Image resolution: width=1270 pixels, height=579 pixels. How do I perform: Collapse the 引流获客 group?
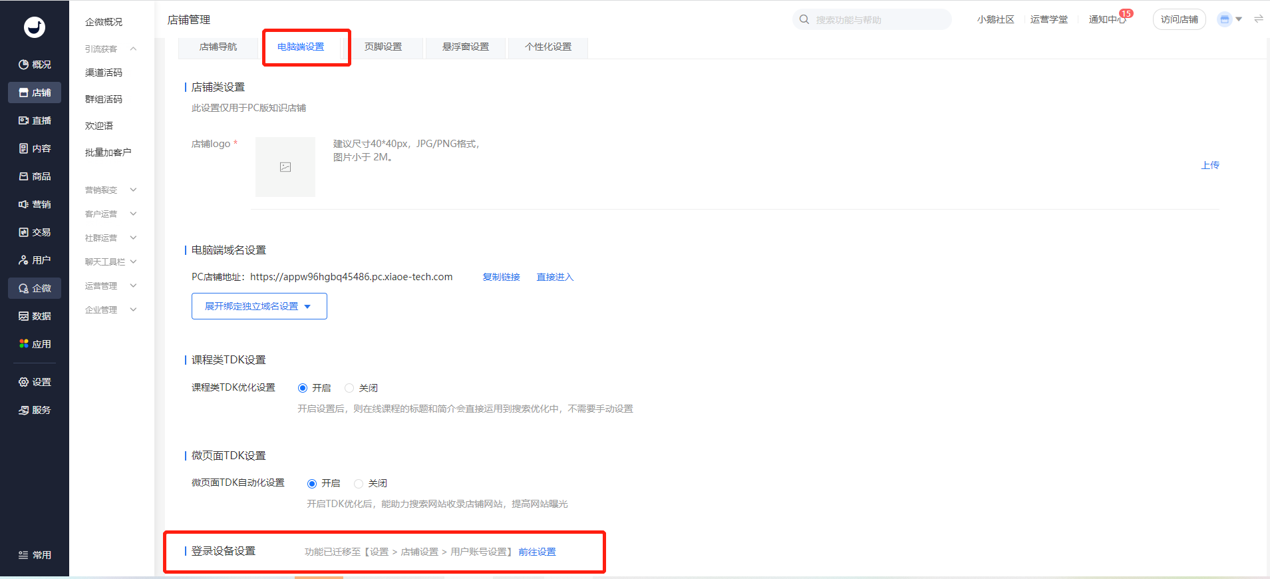pos(110,49)
